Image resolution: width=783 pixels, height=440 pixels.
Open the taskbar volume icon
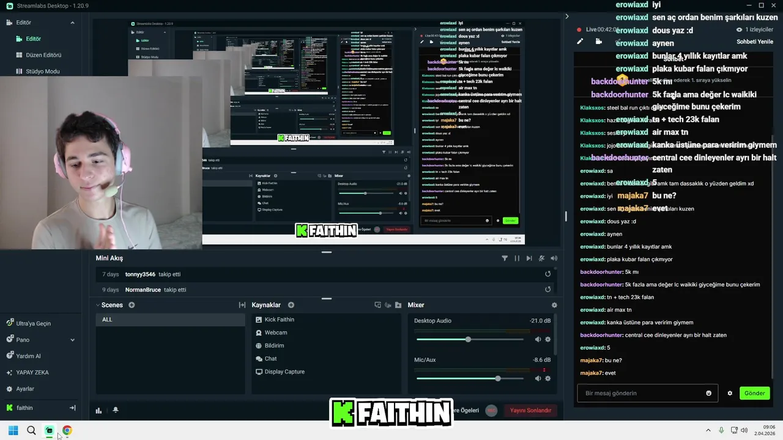tap(744, 430)
